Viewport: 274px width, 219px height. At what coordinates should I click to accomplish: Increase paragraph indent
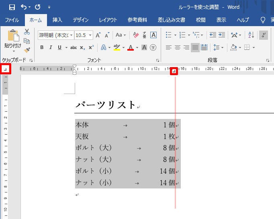click(x=222, y=35)
